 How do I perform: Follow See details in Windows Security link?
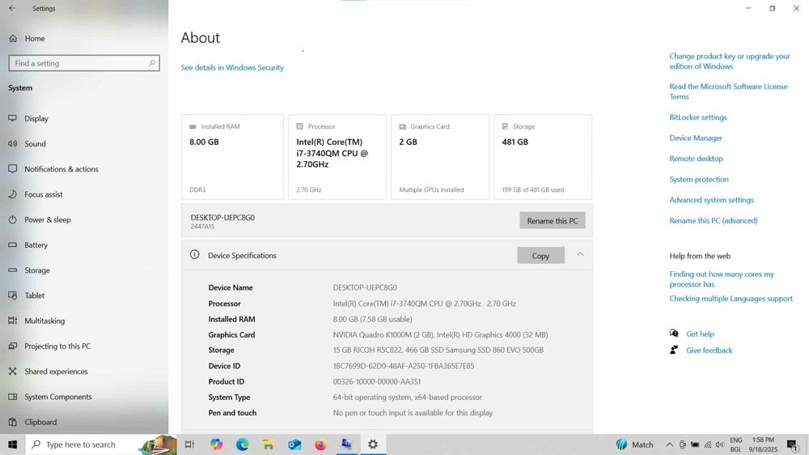232,68
